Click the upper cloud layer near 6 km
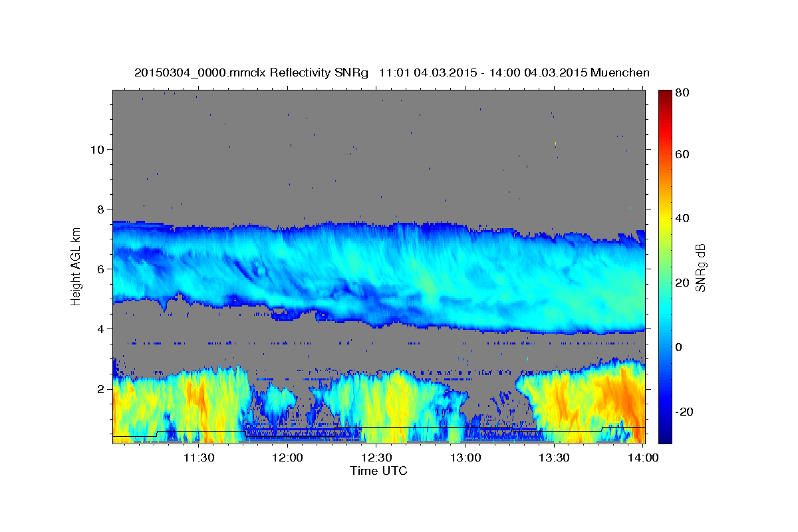The image size is (798, 532). click(x=378, y=276)
